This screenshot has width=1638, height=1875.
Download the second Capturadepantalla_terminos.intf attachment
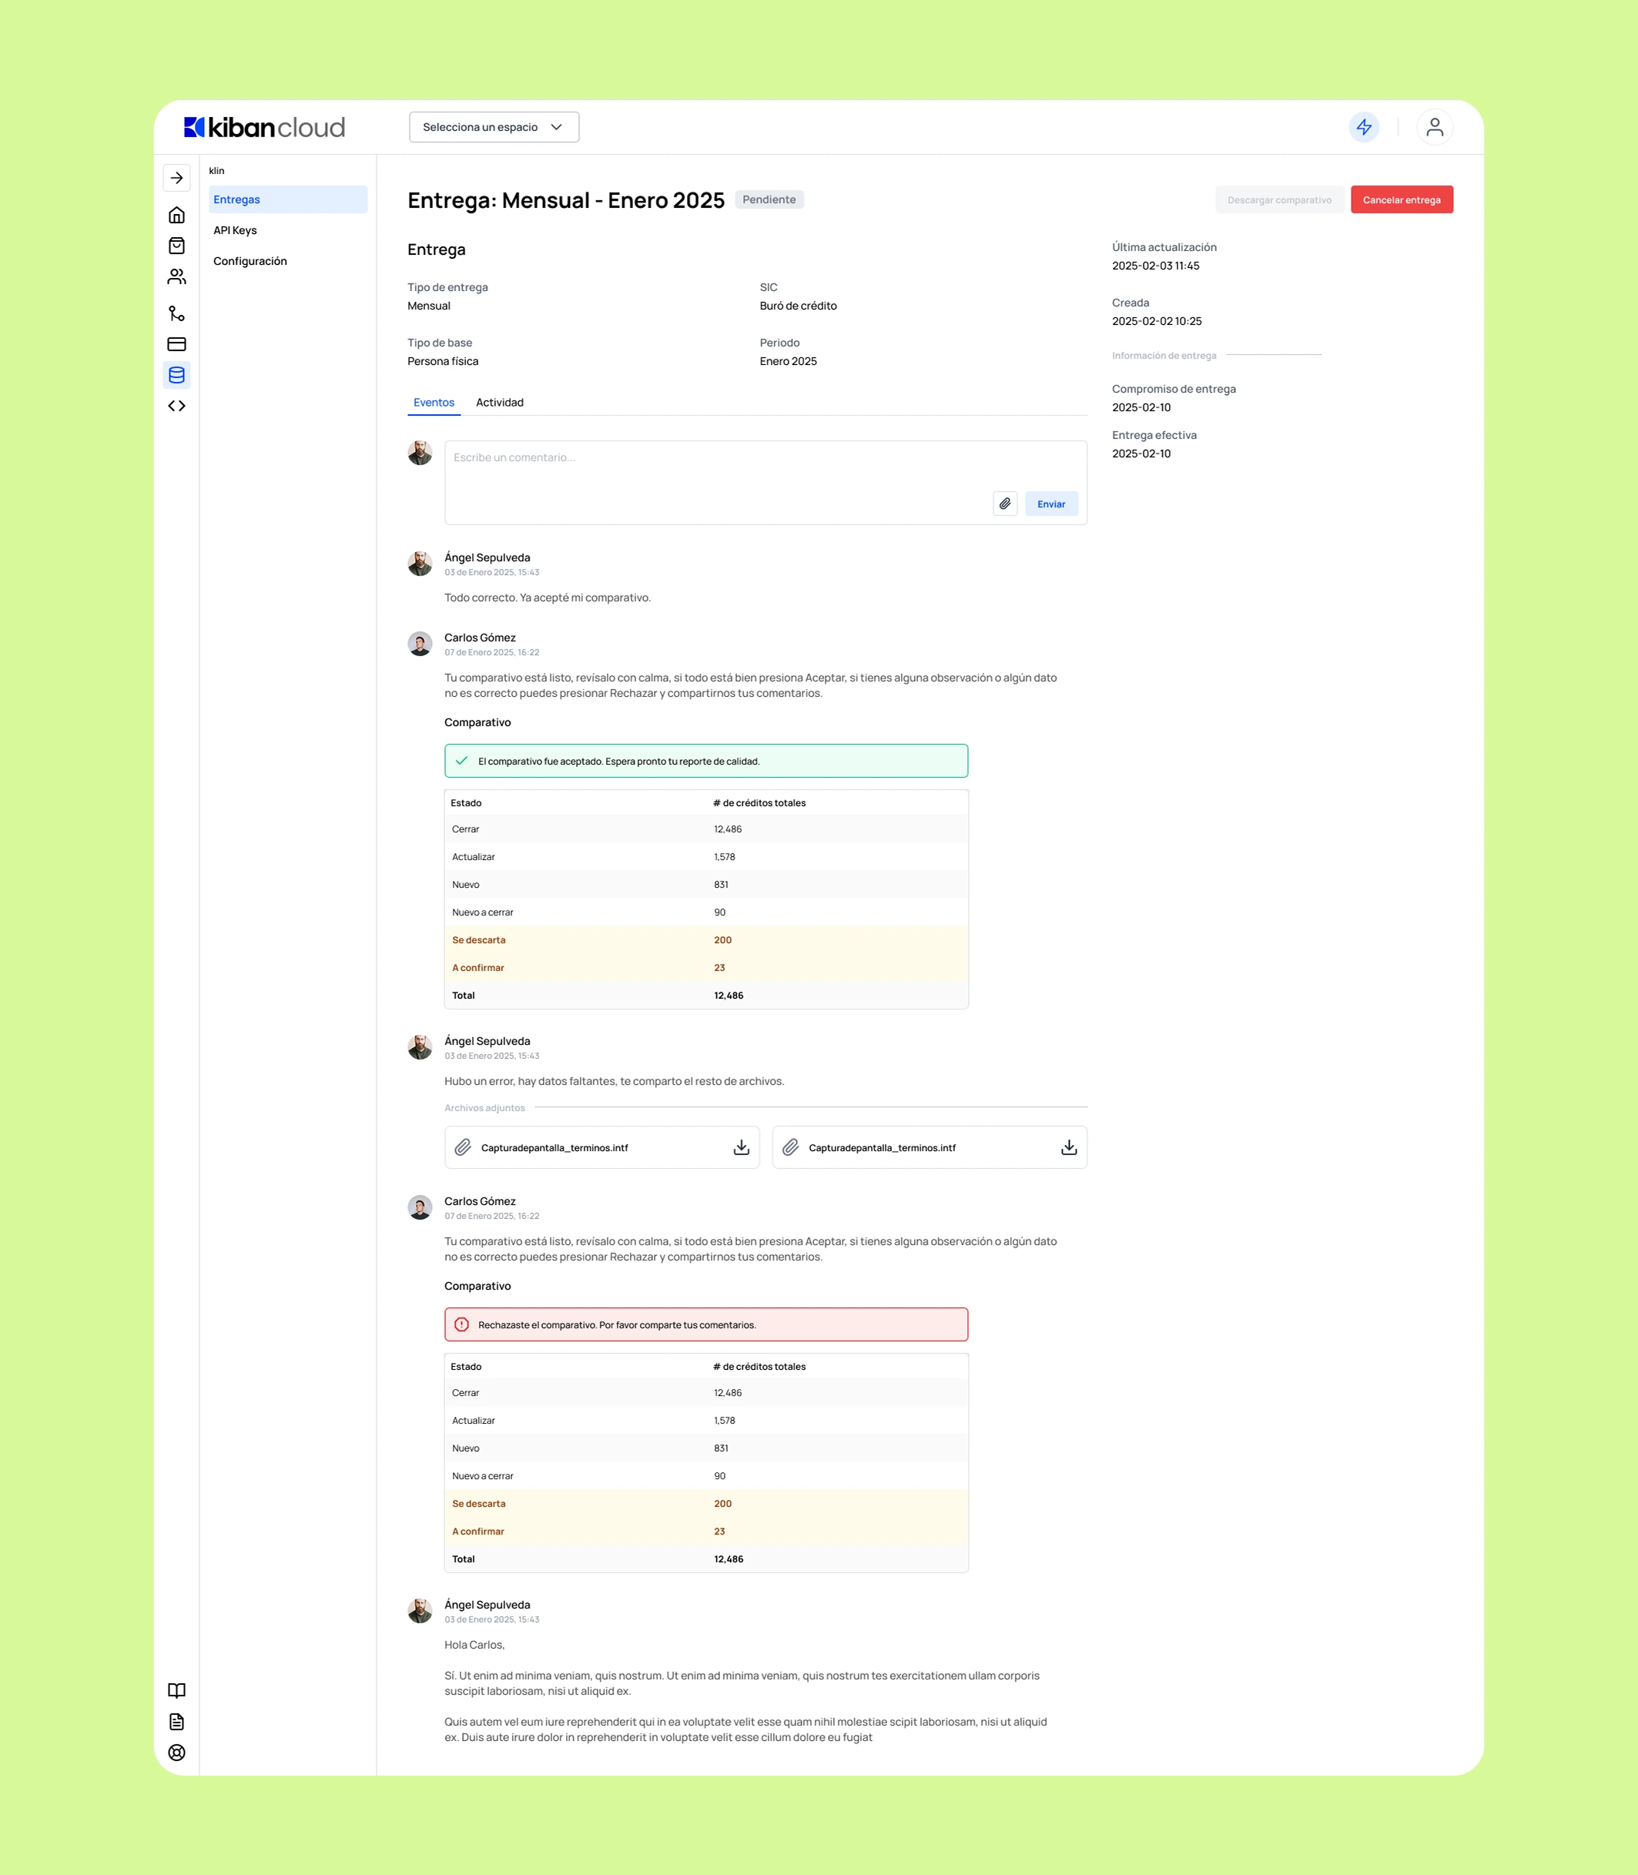pos(1069,1147)
